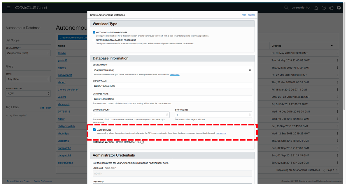Screen dimensions: 349x188
Task: Open actions menu for 15 Mar 2019 row
Action: point(337,90)
